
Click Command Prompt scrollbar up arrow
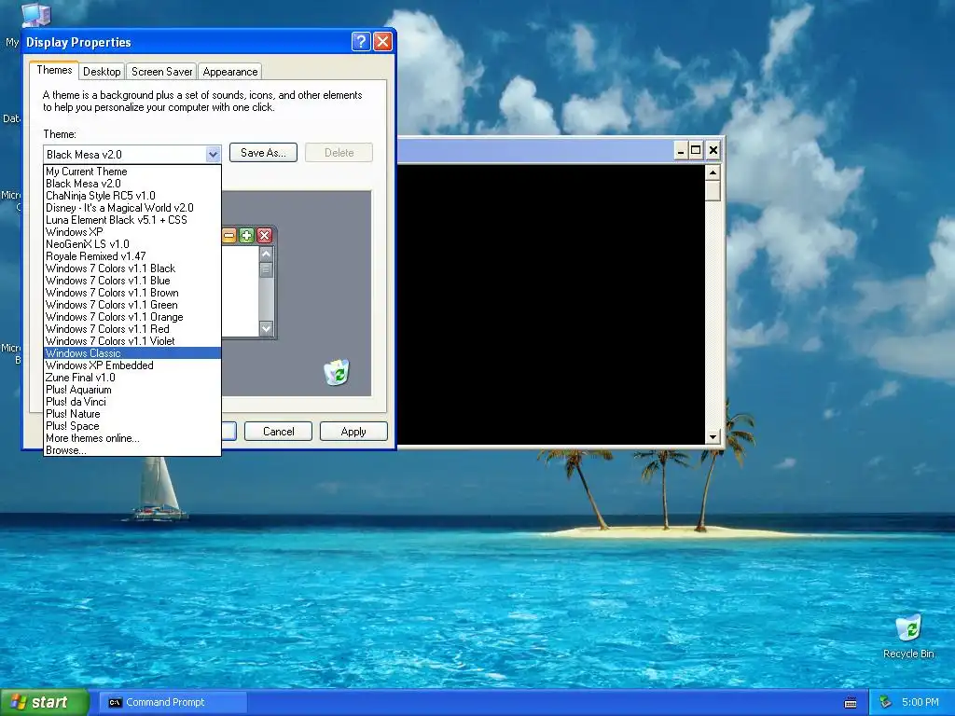pyautogui.click(x=713, y=172)
